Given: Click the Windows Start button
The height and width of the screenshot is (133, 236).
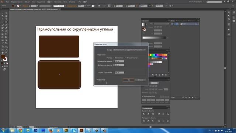Looking at the screenshot, I should coord(3,130).
